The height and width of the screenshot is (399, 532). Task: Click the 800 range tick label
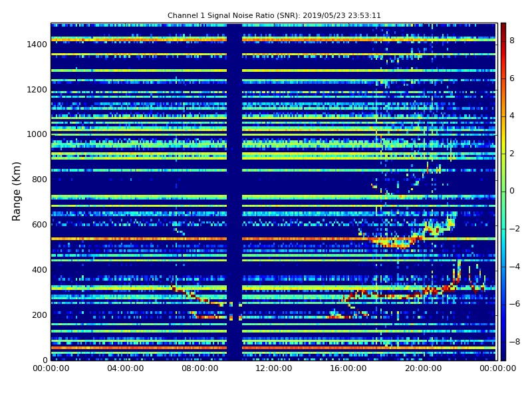pos(39,180)
